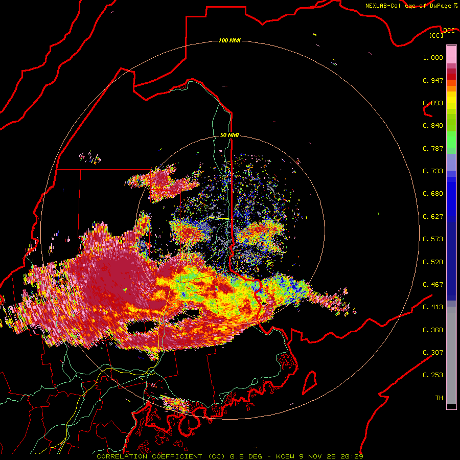Click the 0.627 colorbar value label
This screenshot has width=460, height=460.
point(433,217)
